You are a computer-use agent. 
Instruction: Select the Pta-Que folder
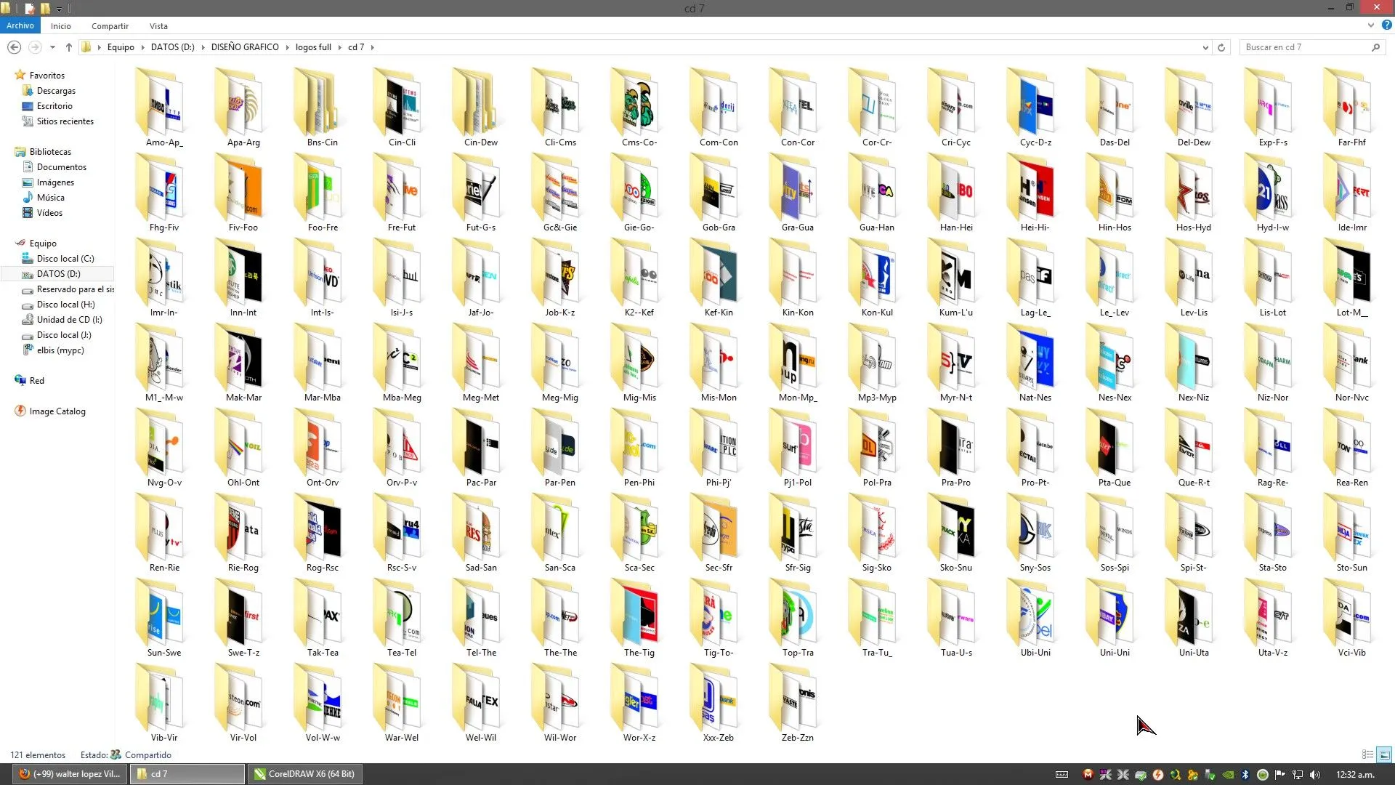pyautogui.click(x=1115, y=448)
